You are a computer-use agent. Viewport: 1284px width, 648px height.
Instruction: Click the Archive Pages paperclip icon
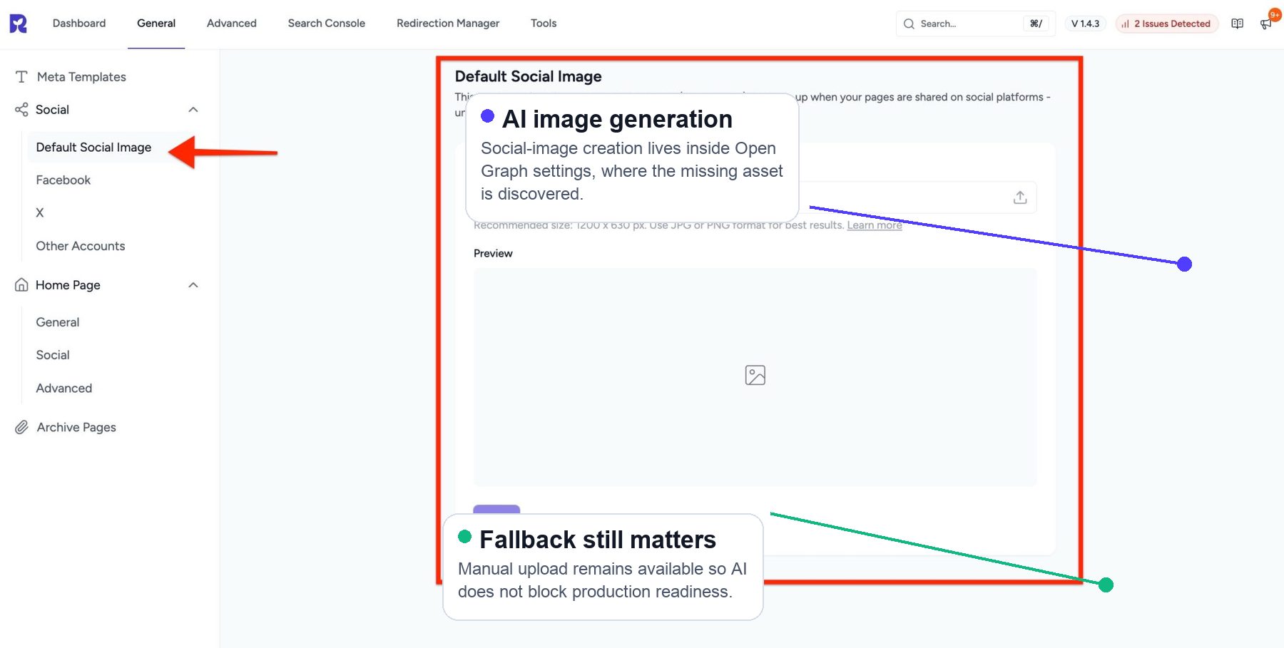click(21, 428)
